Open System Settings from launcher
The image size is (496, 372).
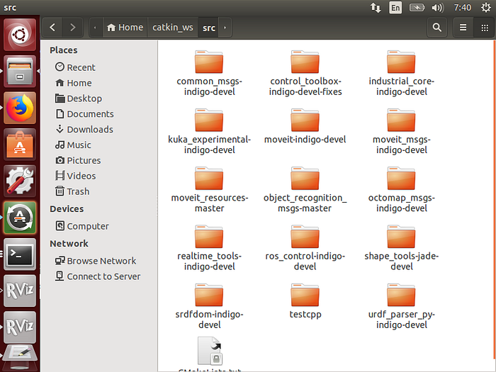coord(20,181)
